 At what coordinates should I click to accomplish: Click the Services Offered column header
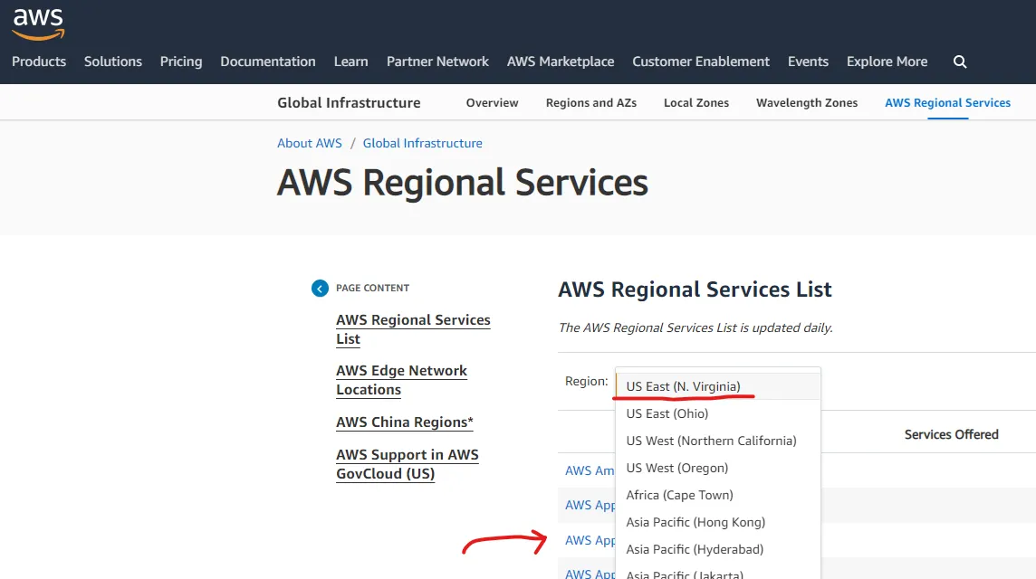tap(951, 434)
